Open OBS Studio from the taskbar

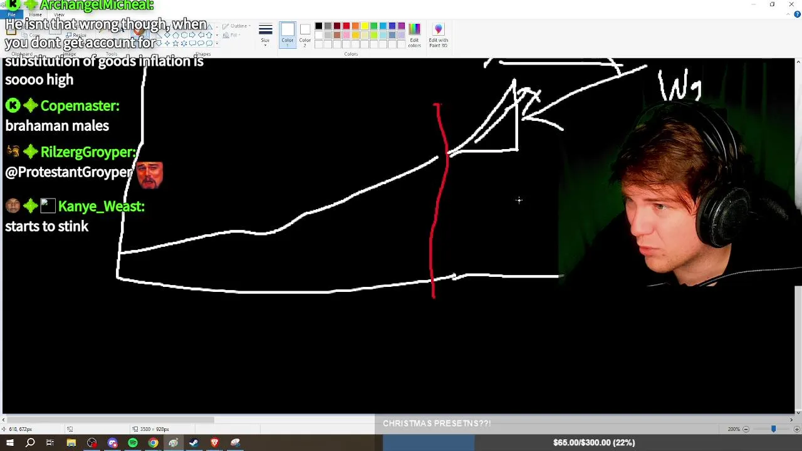coord(92,443)
